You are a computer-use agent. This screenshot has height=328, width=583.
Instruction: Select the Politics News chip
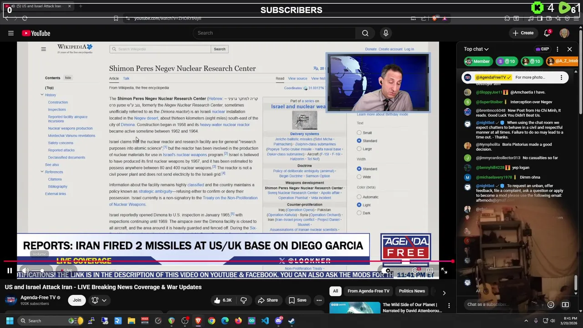412,291
